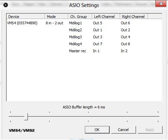Open the 8 in - 2 out mode cell

coord(54,23)
